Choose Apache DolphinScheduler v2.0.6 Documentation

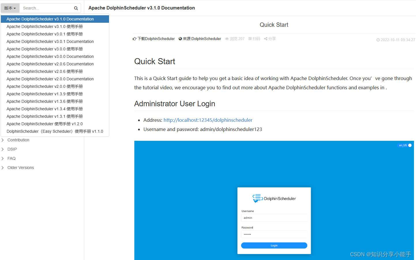55,64
